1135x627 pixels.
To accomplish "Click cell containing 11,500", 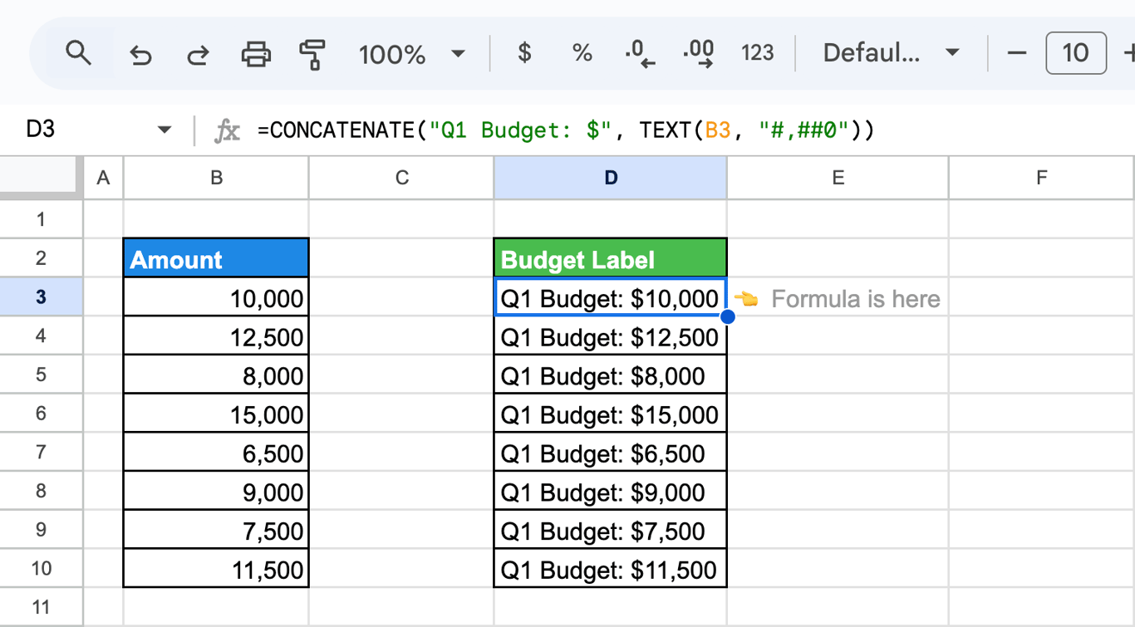I will (216, 569).
